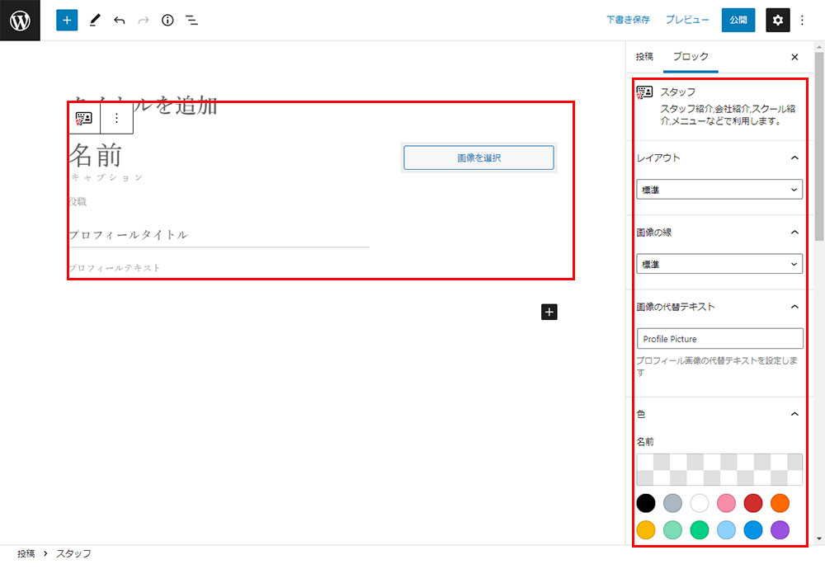The height and width of the screenshot is (583, 825).
Task: Pick the red color swatch
Action: click(753, 503)
